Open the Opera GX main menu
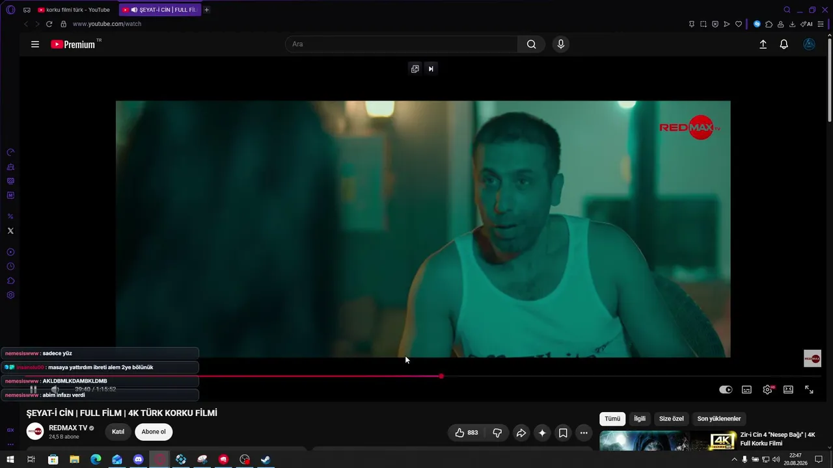The image size is (833, 468). pos(10,10)
